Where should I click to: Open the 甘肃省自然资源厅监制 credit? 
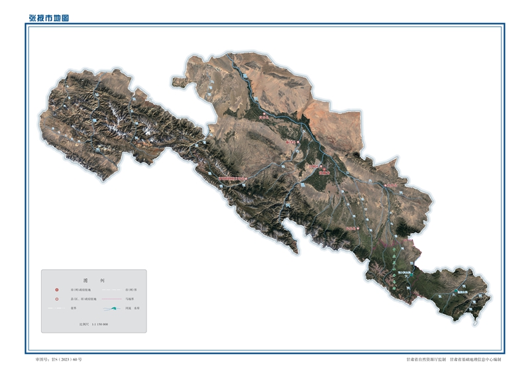click(x=425, y=359)
